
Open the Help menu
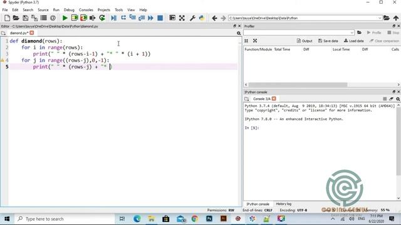(143, 10)
